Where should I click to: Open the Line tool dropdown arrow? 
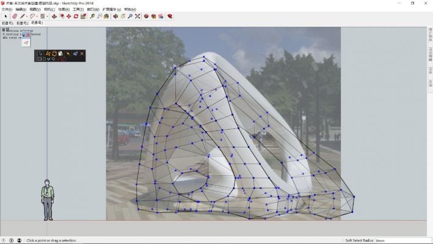pyautogui.click(x=27, y=17)
